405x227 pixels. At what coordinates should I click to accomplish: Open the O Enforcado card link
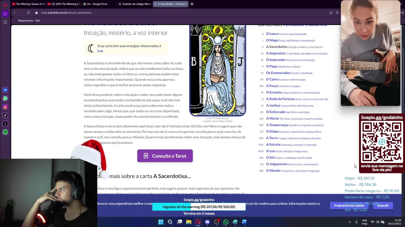pos(276,112)
